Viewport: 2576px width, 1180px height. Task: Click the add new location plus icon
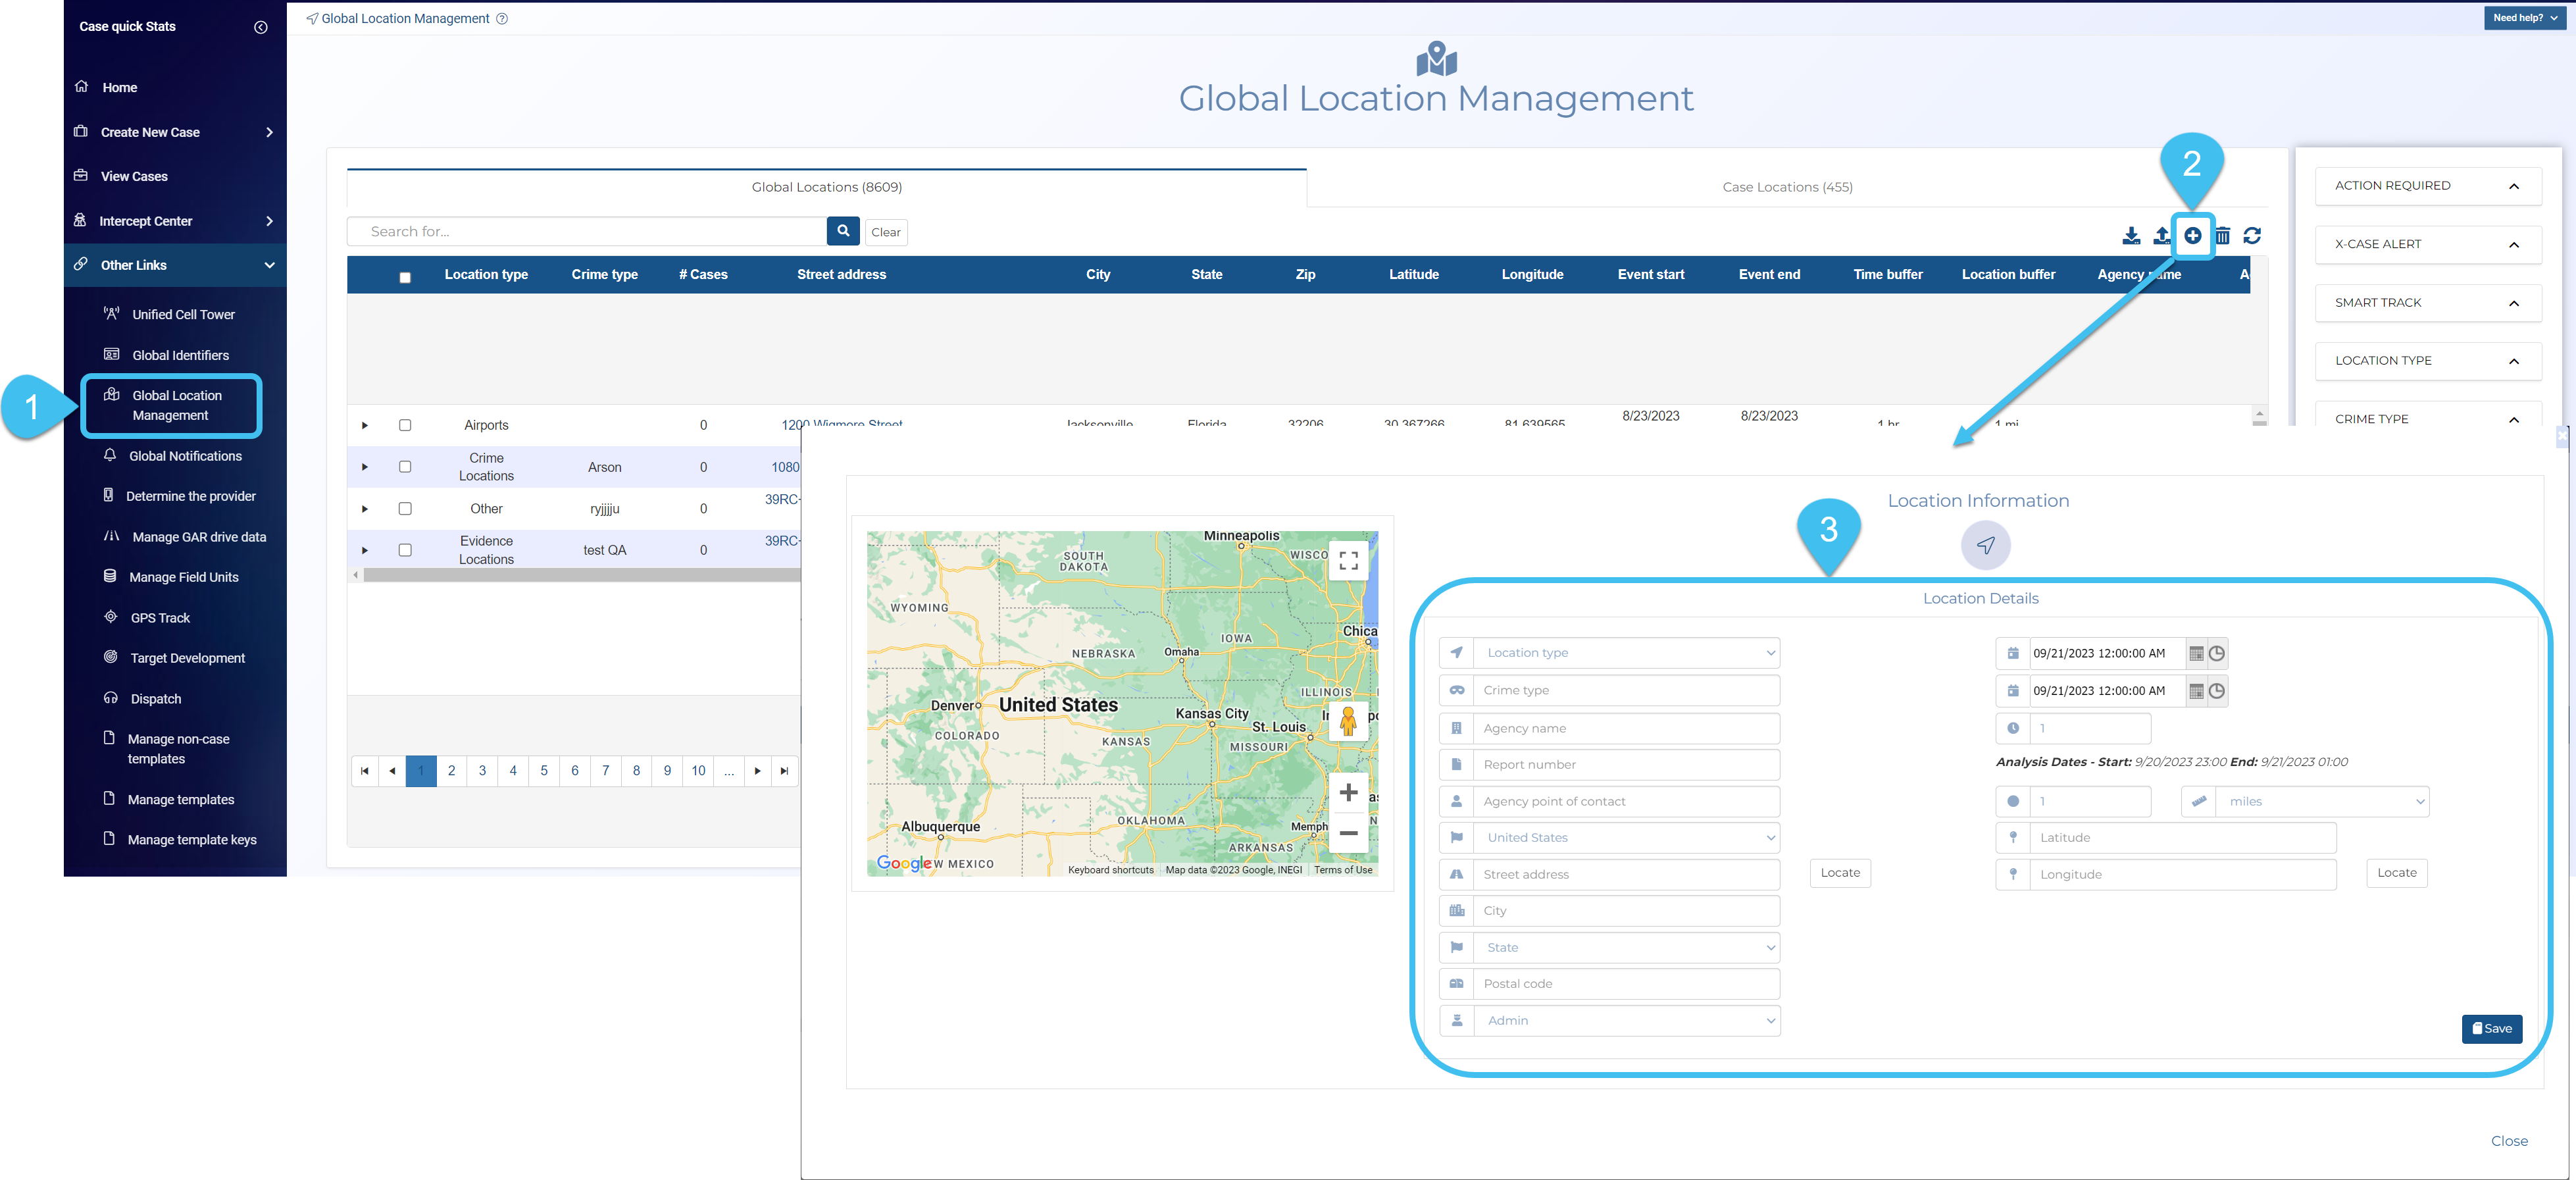(x=2192, y=235)
